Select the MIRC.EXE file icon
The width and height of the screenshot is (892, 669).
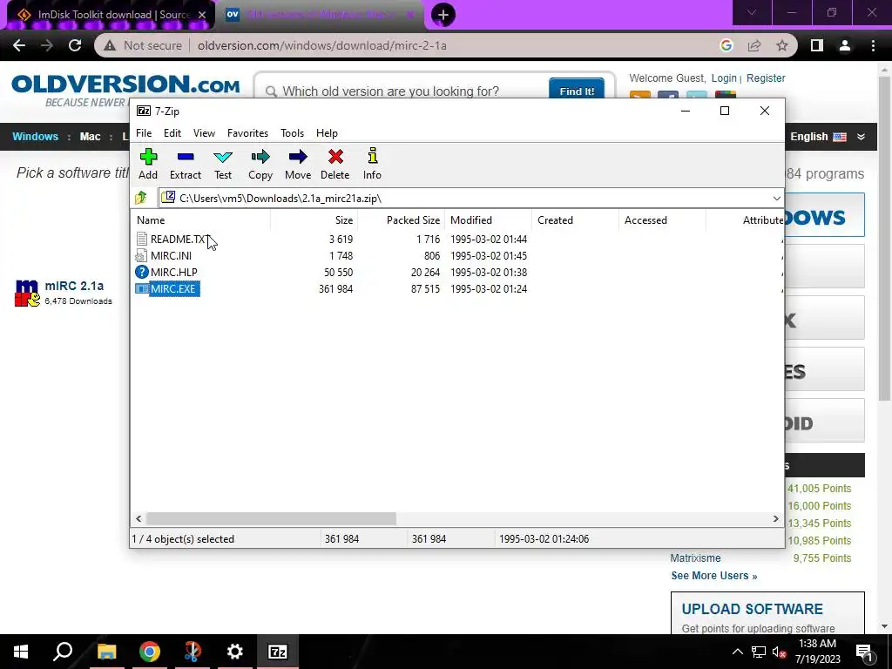point(142,288)
